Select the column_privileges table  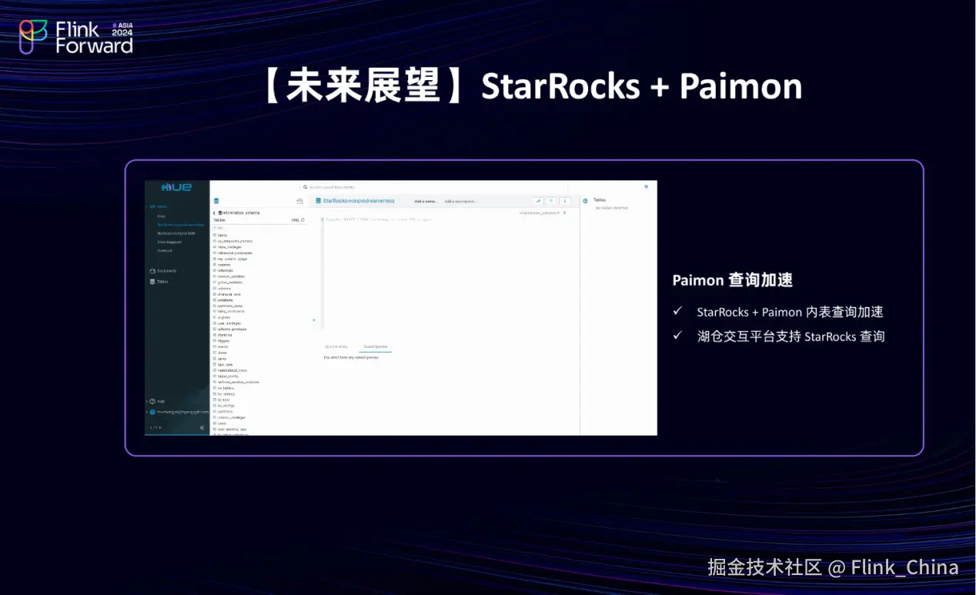(230, 418)
